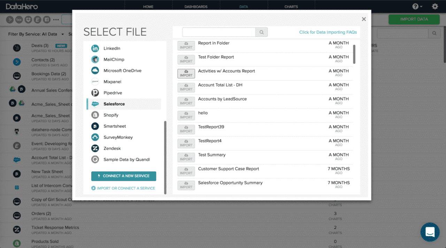Image resolution: width=446 pixels, height=248 pixels.
Task: Select the Shopify bag icon
Action: point(95,115)
